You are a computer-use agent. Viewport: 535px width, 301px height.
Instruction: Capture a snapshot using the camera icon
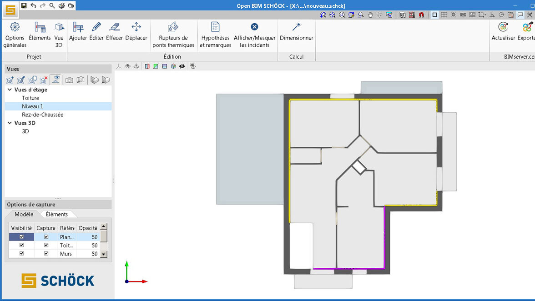point(69,80)
